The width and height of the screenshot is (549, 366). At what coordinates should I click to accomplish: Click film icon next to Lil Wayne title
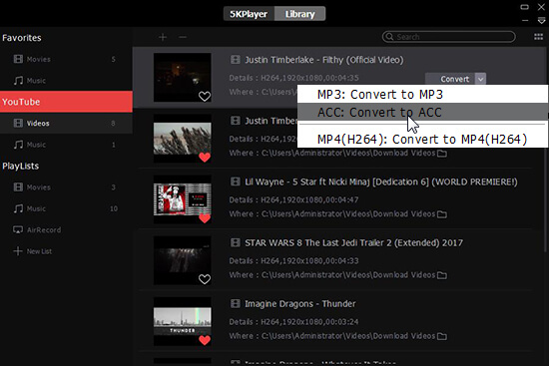[x=235, y=182]
